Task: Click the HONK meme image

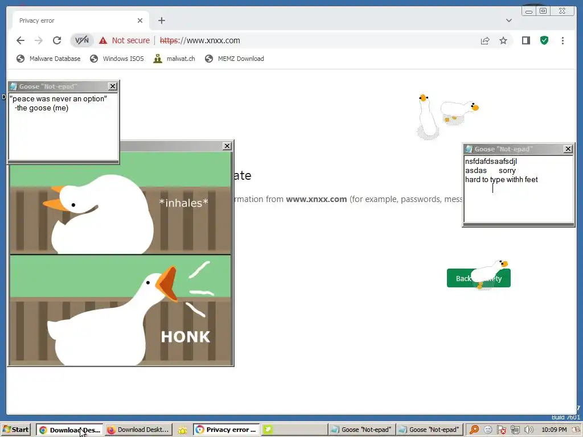Action: click(120, 258)
